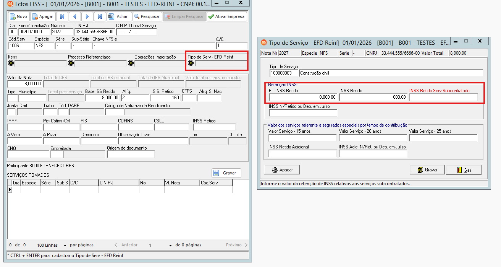Image resolution: width=501 pixels, height=267 pixels.
Task: Click Ativar Empresa in the toolbar
Action: [x=227, y=17]
